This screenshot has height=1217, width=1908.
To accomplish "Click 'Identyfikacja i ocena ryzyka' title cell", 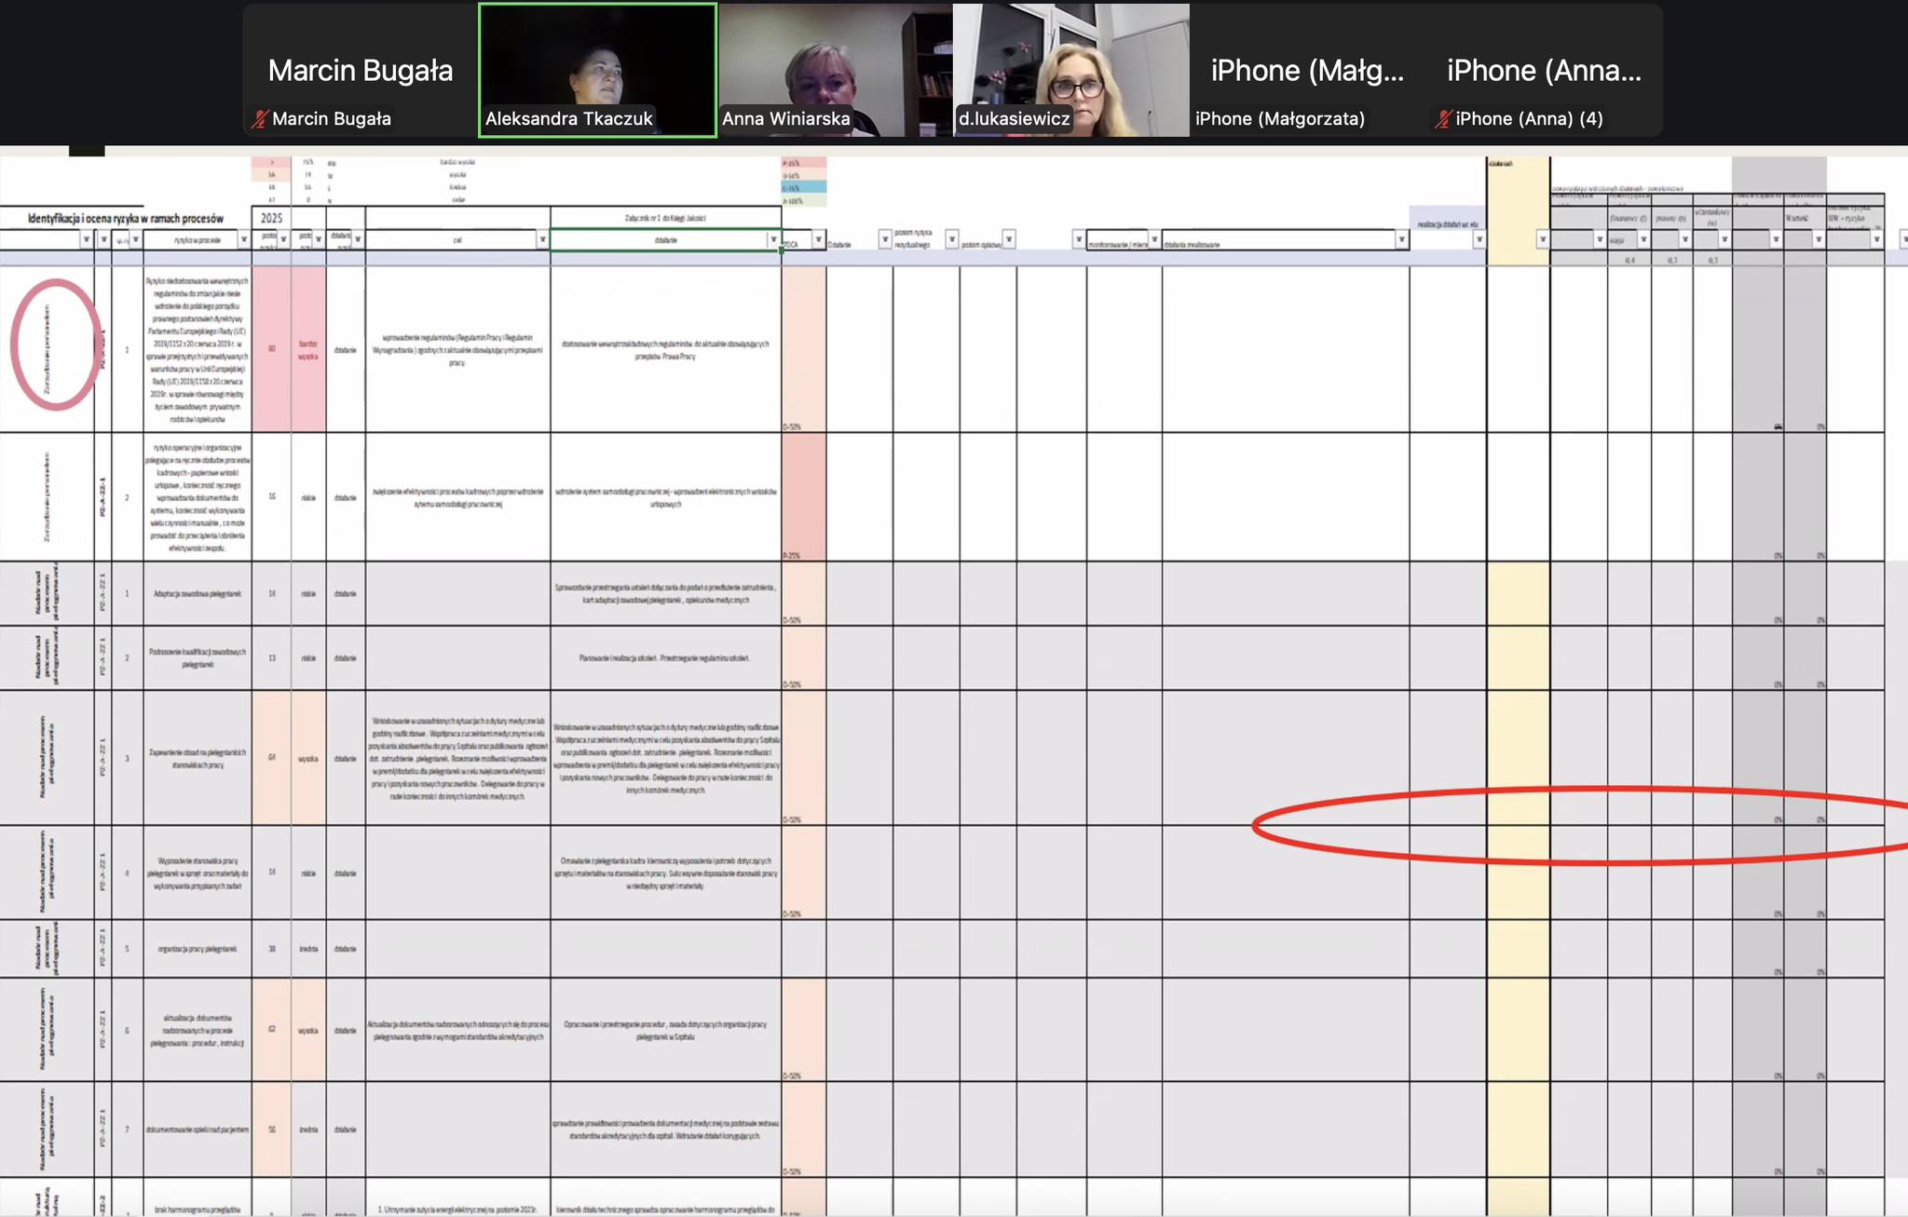I will [x=126, y=218].
